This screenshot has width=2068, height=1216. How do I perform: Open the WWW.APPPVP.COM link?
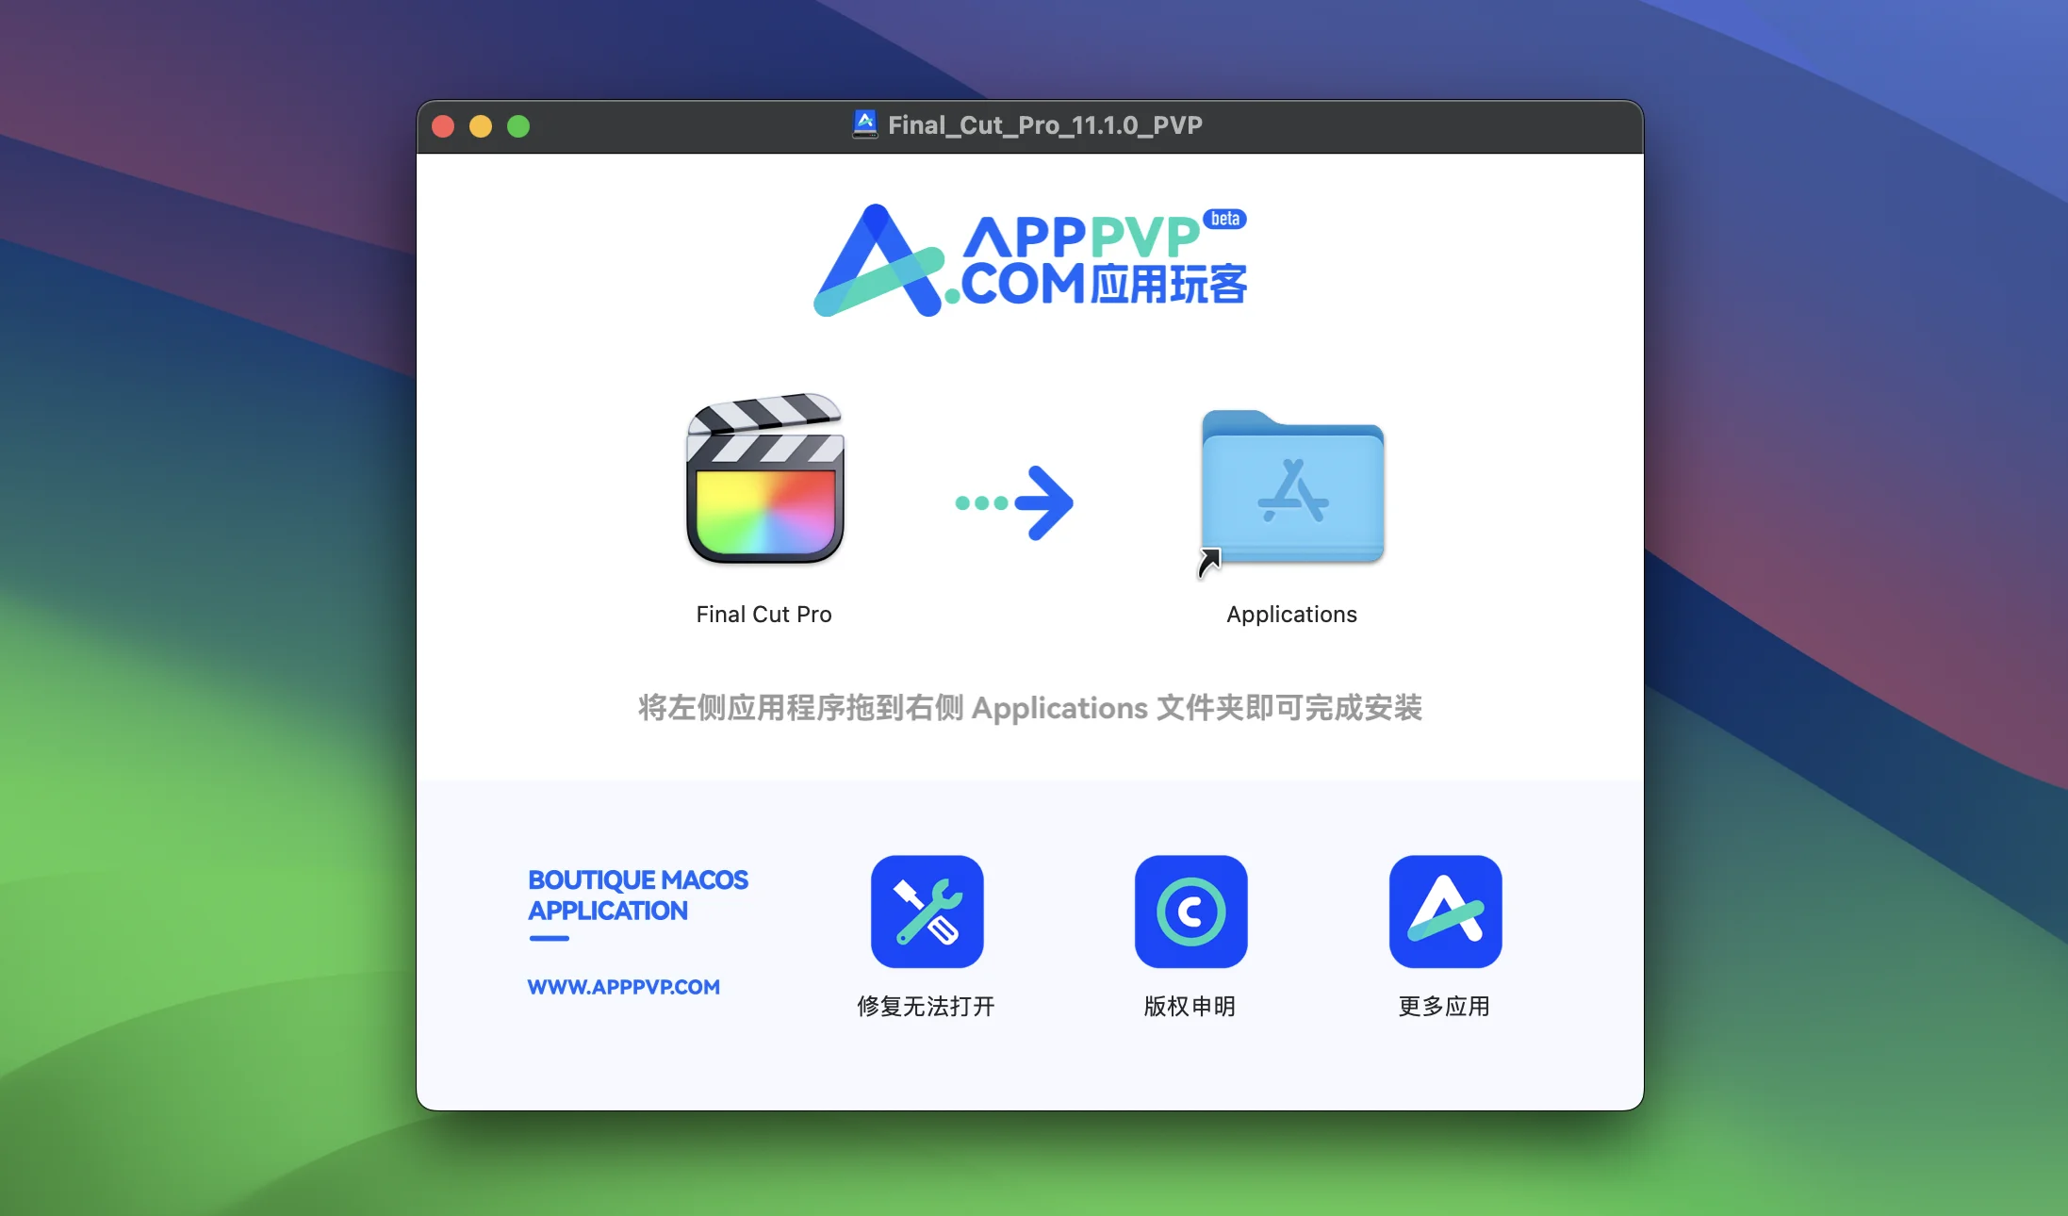[x=623, y=987]
